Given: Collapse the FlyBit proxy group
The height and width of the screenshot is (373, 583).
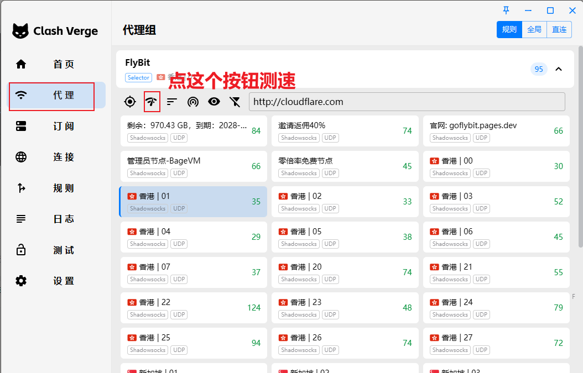Looking at the screenshot, I should click(559, 69).
